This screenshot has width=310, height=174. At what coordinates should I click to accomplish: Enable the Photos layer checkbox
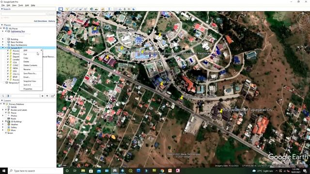coord(6,116)
